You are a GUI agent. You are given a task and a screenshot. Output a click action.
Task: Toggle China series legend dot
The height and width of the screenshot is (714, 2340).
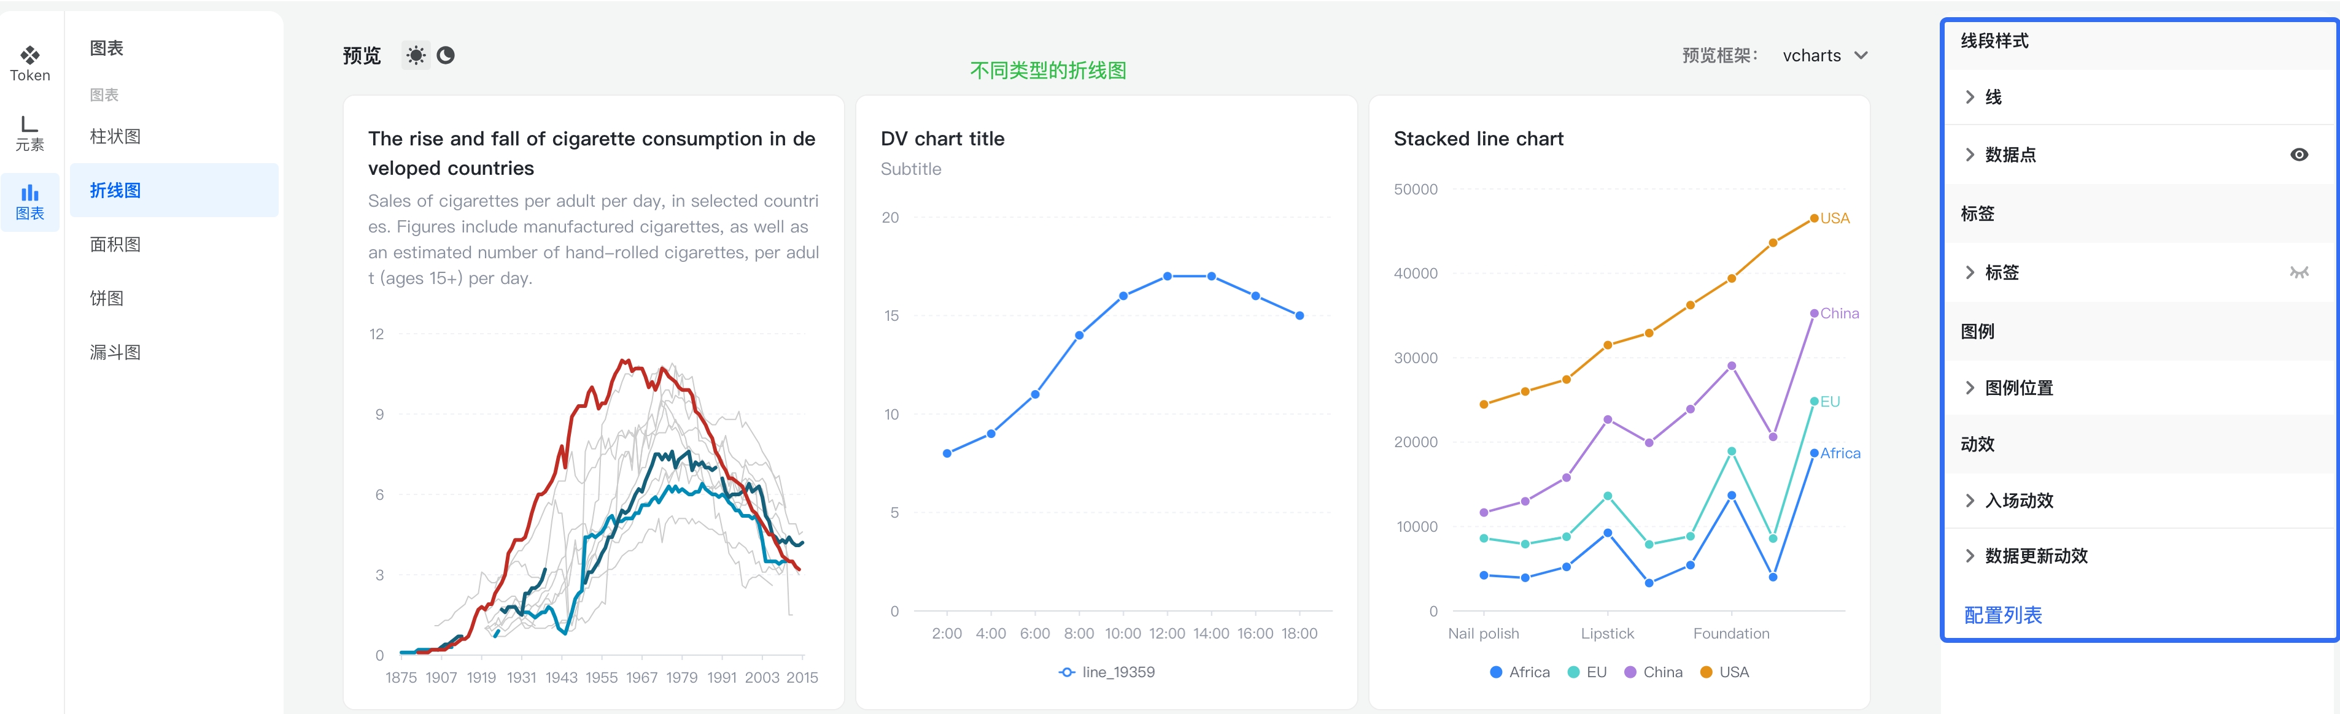[1630, 672]
